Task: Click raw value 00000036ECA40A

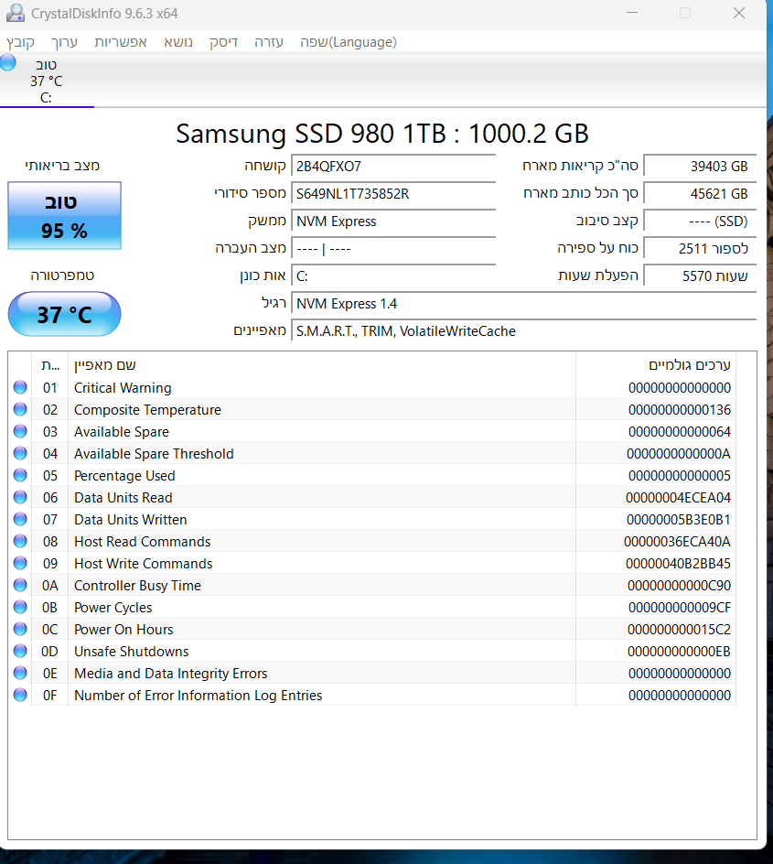Action: 677,542
